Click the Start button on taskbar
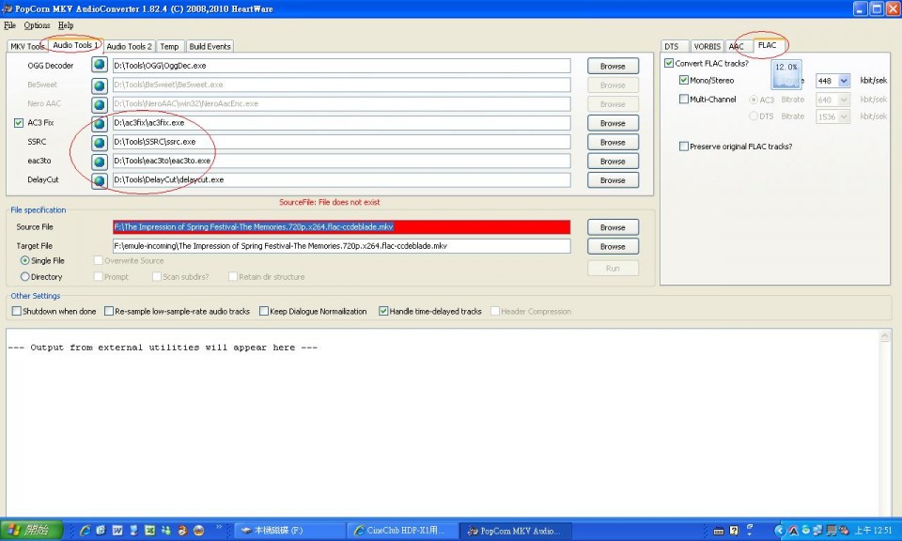Viewport: 902px width, 541px height. pos(32,530)
